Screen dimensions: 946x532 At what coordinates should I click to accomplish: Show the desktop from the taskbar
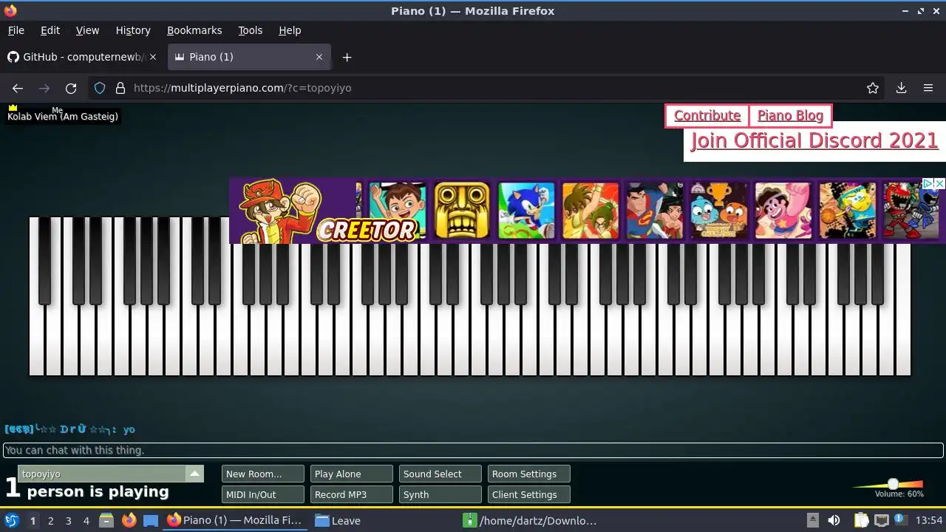coord(151,520)
